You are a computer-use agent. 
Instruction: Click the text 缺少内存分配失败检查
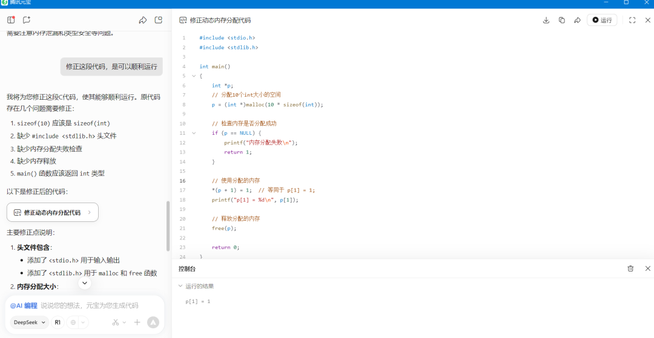(x=50, y=148)
